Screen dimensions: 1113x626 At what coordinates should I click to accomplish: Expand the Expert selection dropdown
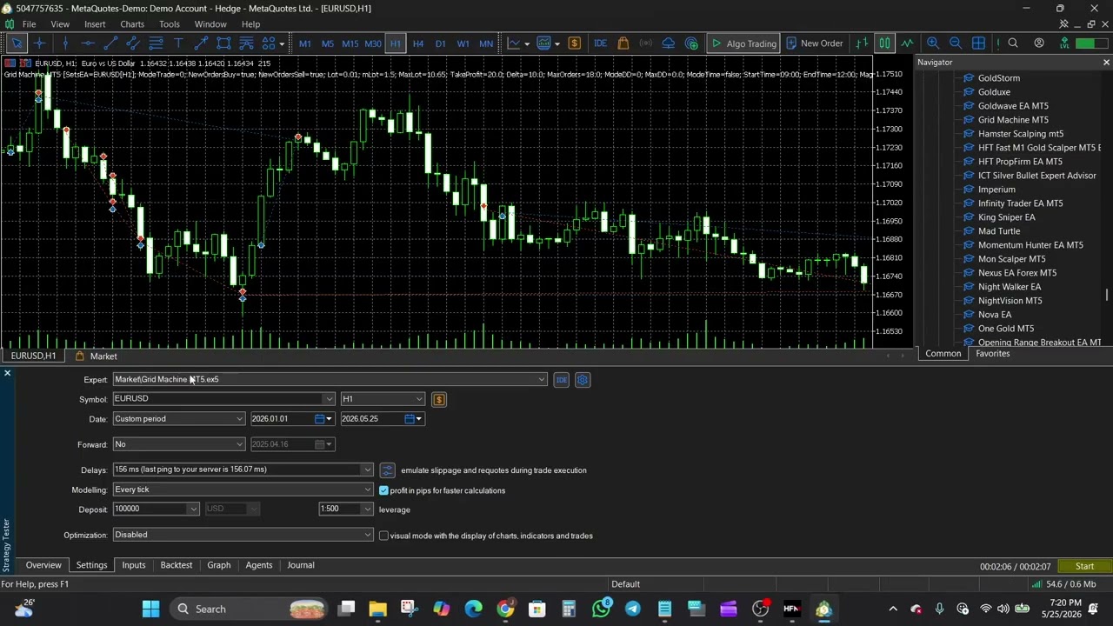tap(541, 379)
